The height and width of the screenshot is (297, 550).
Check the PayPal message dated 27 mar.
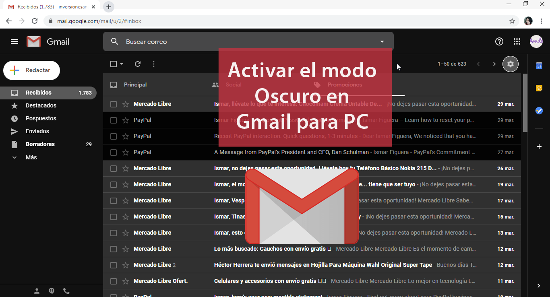(x=114, y=153)
